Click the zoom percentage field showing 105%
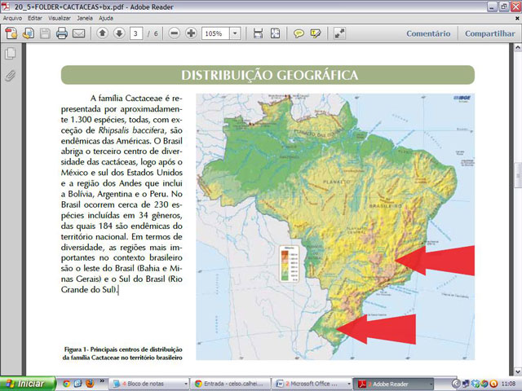The image size is (522, 391). tap(215, 33)
